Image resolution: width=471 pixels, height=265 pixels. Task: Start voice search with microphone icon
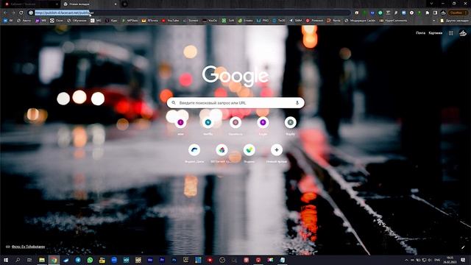coord(297,103)
